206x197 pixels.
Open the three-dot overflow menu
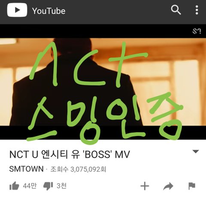coord(197,10)
